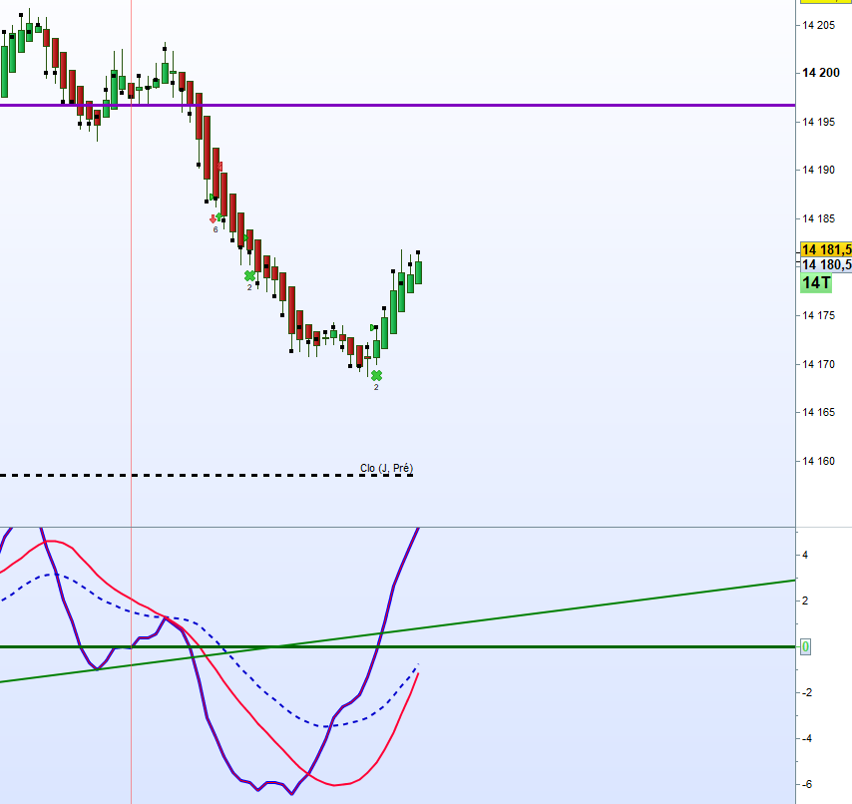The height and width of the screenshot is (804, 852).
Task: Click the green triangle marker near 14 175 candle
Action: [373, 327]
